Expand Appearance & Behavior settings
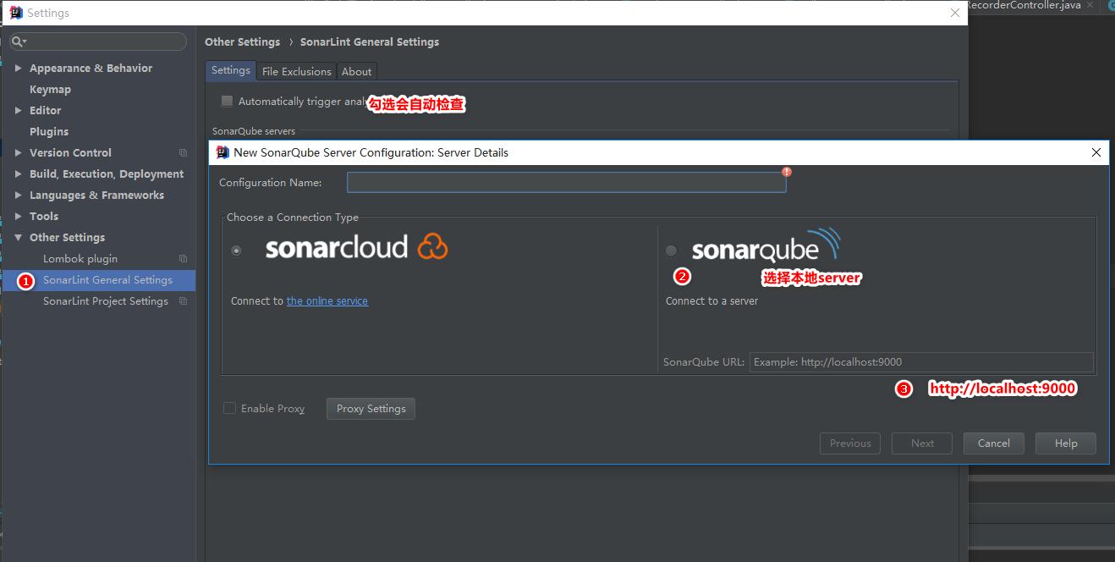 point(19,69)
